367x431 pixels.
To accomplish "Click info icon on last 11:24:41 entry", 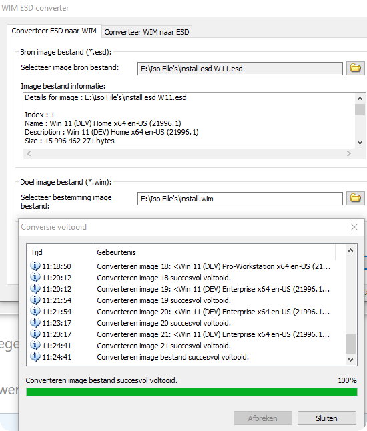I will 35,356.
